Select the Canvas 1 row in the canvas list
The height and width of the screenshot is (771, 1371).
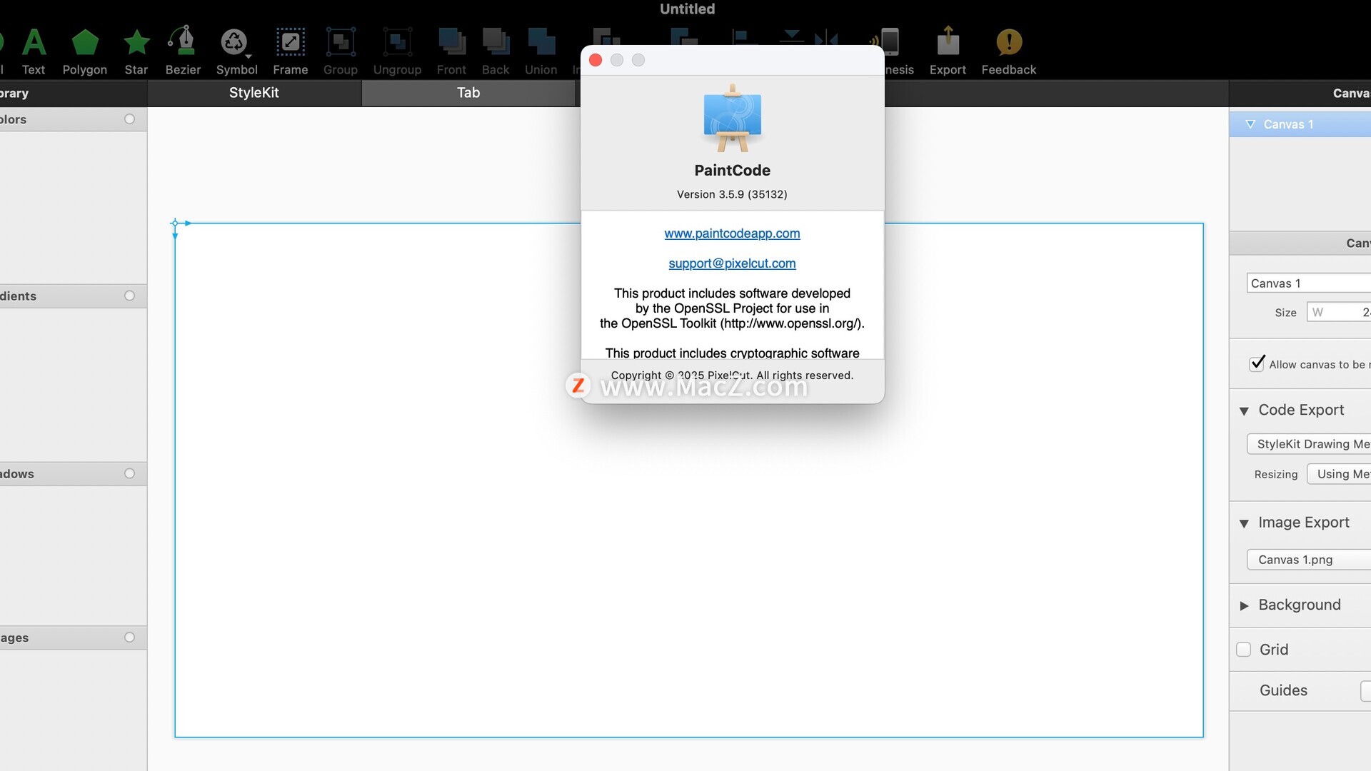pyautogui.click(x=1300, y=124)
